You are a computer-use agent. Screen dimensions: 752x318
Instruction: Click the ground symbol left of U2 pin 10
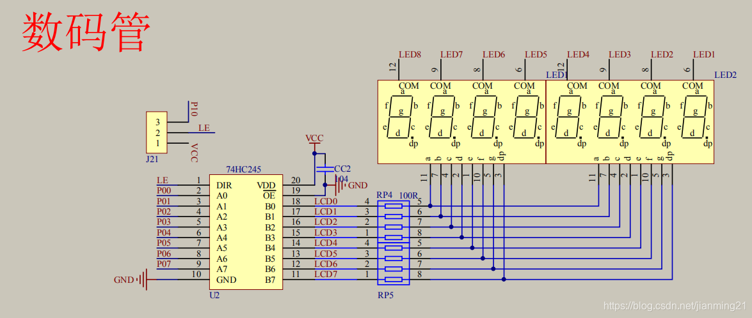[142, 280]
